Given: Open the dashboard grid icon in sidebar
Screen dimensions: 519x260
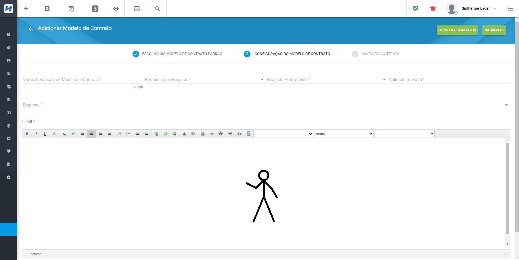Looking at the screenshot, I should click(x=9, y=35).
